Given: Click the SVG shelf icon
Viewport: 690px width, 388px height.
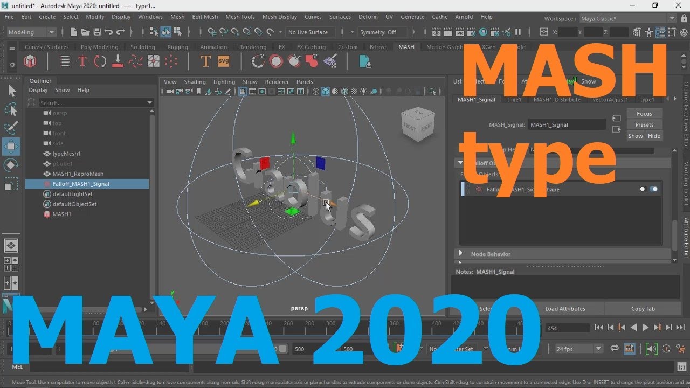Looking at the screenshot, I should (x=223, y=61).
